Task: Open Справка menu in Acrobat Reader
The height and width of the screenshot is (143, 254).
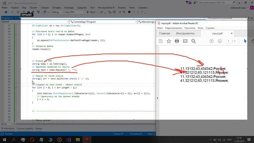Action: 210,28
